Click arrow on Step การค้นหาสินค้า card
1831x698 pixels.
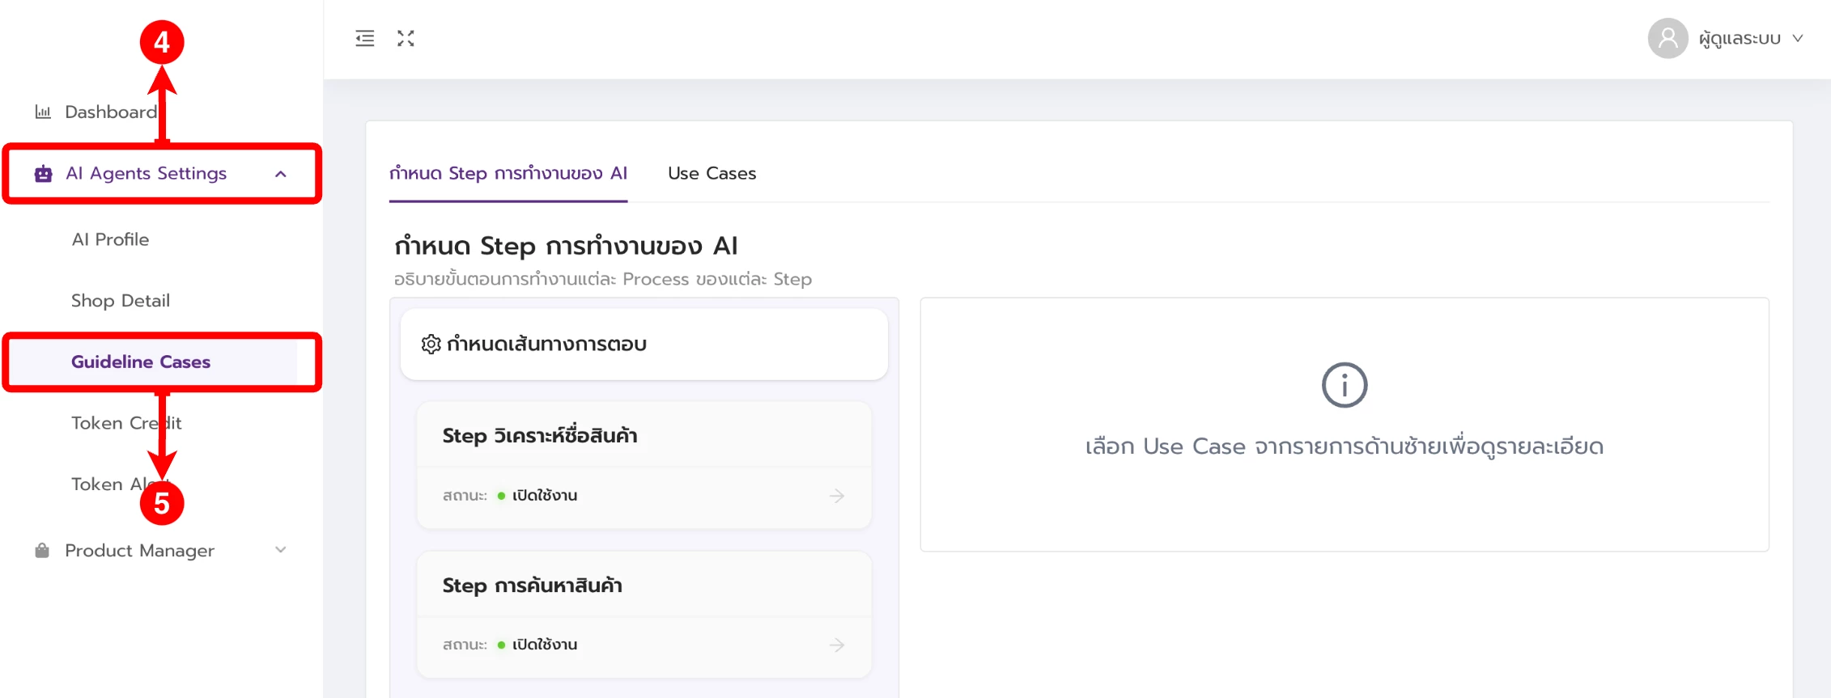837,645
